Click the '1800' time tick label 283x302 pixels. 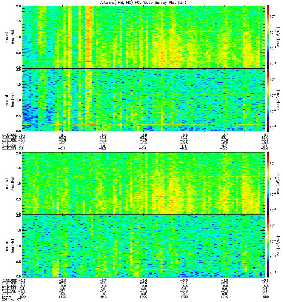point(265,297)
